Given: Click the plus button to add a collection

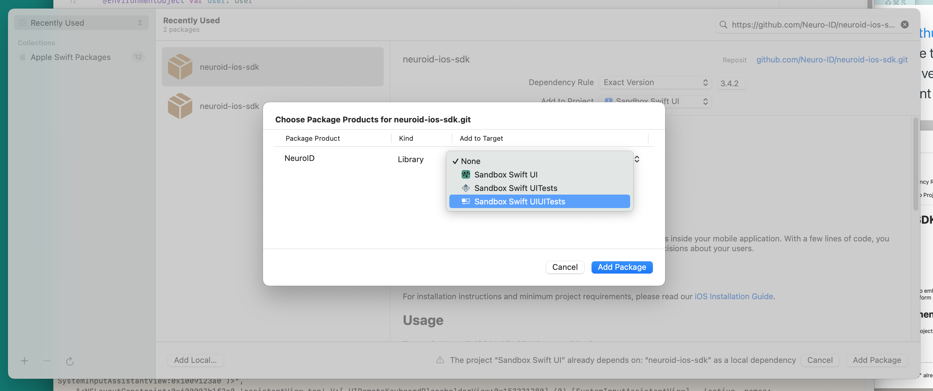Looking at the screenshot, I should pos(24,361).
